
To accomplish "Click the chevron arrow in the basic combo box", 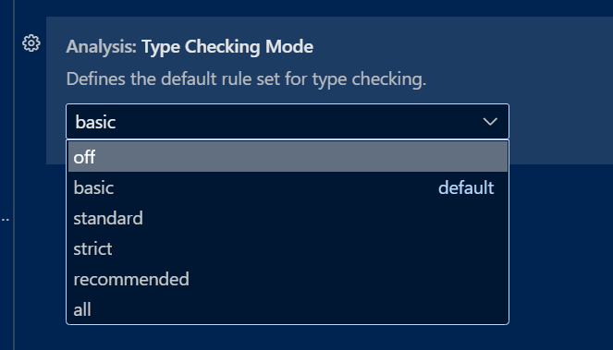I will [490, 122].
